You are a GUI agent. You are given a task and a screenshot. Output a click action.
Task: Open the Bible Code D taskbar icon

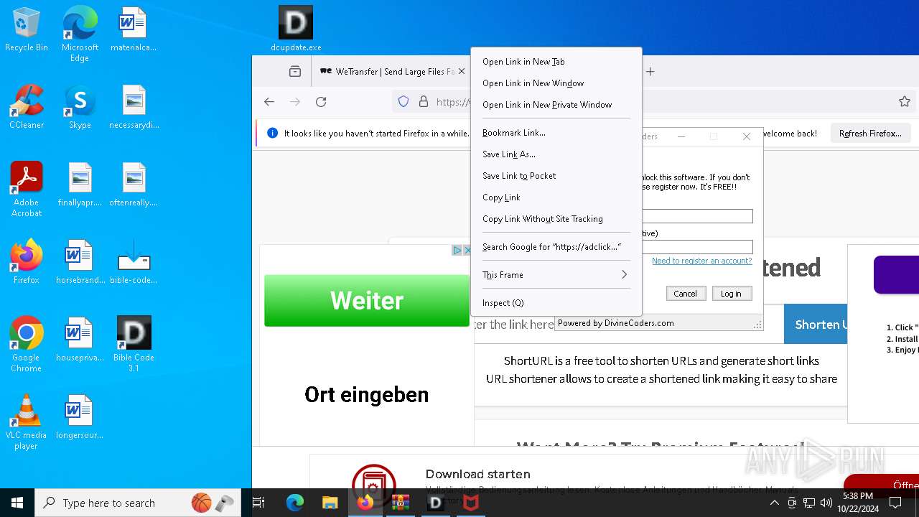tap(435, 503)
